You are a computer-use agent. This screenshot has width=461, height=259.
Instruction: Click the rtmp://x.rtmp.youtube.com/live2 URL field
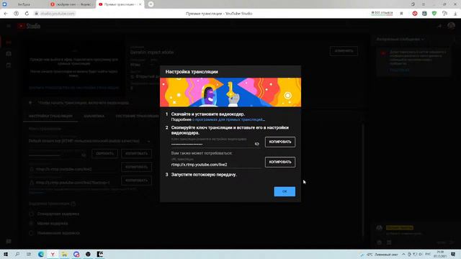216,165
